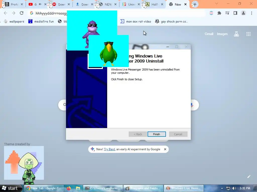Close the active New Tab tab
The image size is (257, 192).
click(185, 4)
